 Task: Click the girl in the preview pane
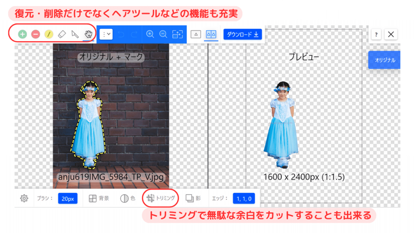point(282,125)
